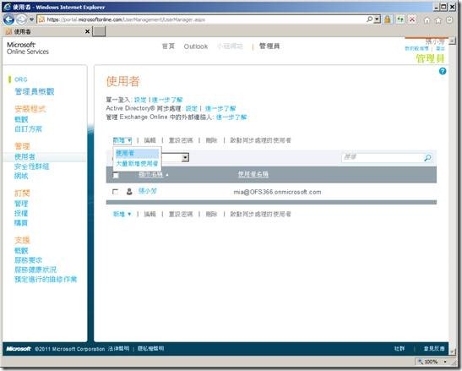The width and height of the screenshot is (462, 371).
Task: Go to 首頁 in top navigation
Action: click(x=168, y=46)
